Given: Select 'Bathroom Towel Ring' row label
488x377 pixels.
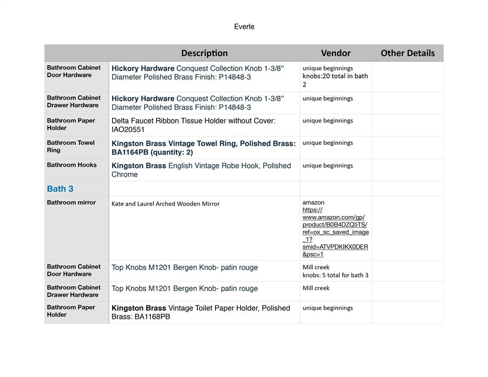Looking at the screenshot, I should click(x=71, y=146).
